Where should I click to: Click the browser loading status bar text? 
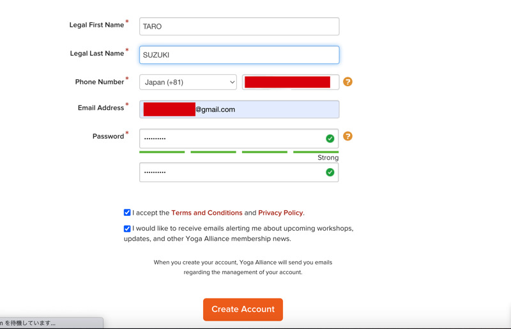(31, 323)
